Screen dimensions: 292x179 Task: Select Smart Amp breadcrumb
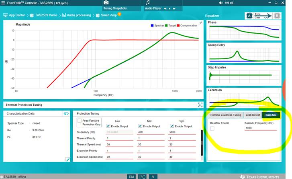tap(109, 15)
